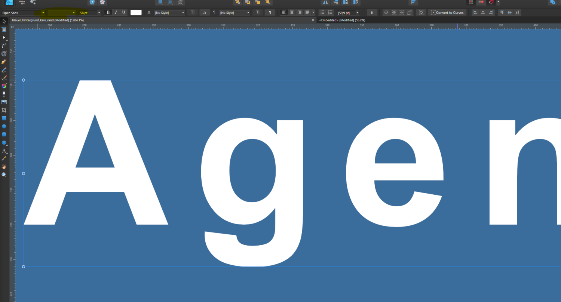Select the Move tool arrow
This screenshot has height=302, width=561.
click(x=4, y=21)
